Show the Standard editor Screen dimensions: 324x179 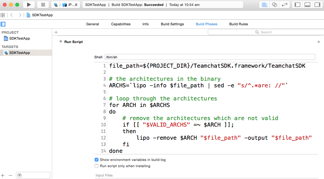[x=265, y=5]
